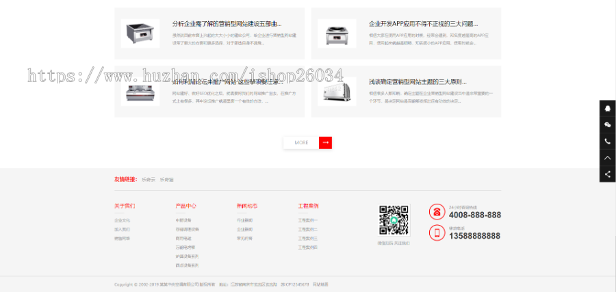This screenshot has width=616, height=292.
Task: Click the wok stove thumbnail of APP article
Action: (337, 34)
